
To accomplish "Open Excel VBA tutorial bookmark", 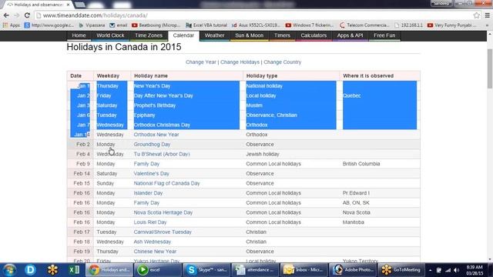I will tap(206, 25).
